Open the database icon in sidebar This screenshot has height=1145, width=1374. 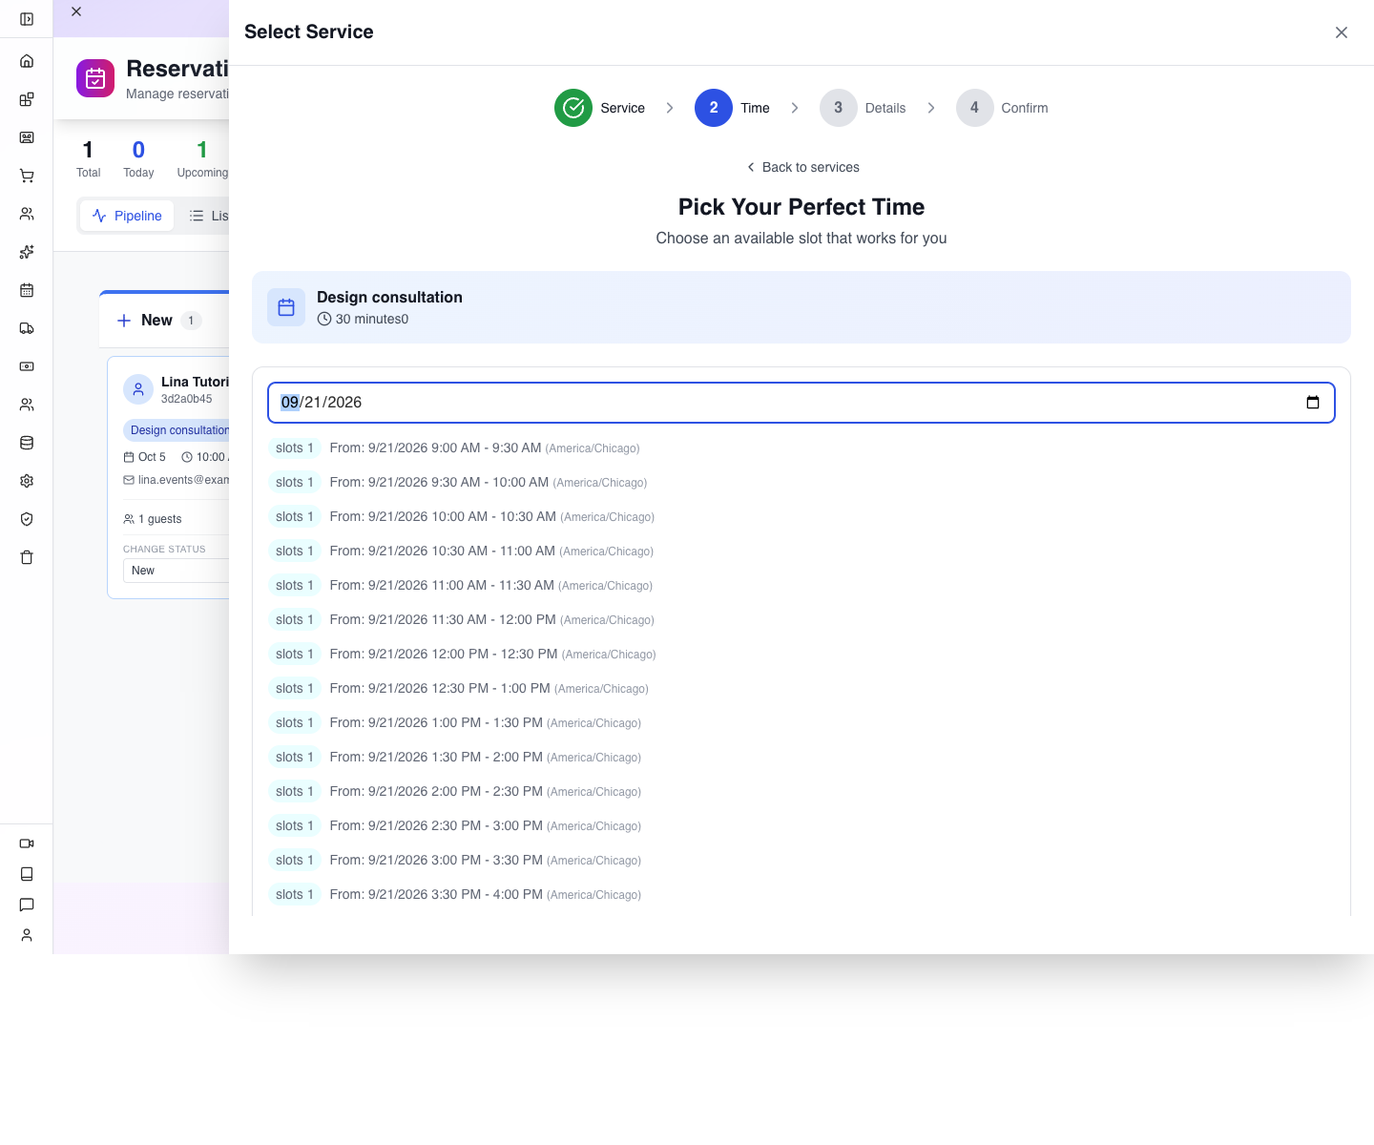click(27, 443)
